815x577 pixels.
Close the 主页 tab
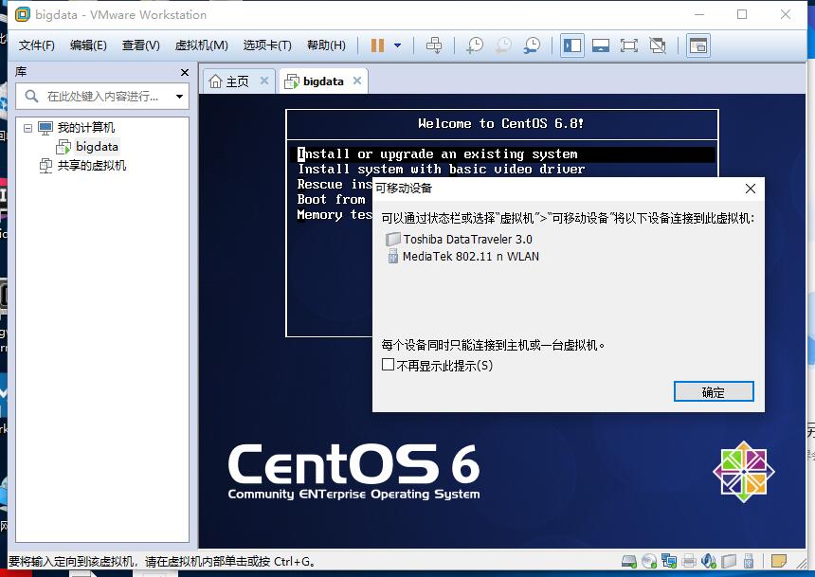tap(264, 81)
